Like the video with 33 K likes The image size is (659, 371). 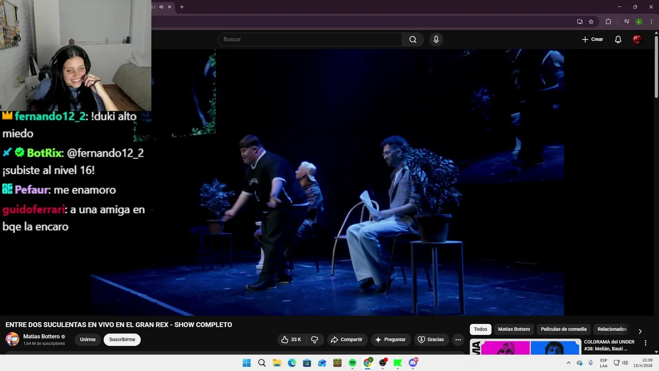pyautogui.click(x=291, y=340)
